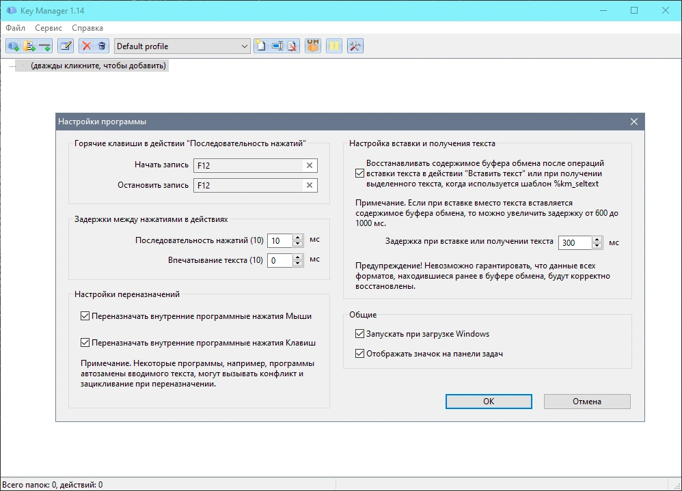
Task: Decrease 'Впечатывание текста' delay with down arrow
Action: (297, 264)
